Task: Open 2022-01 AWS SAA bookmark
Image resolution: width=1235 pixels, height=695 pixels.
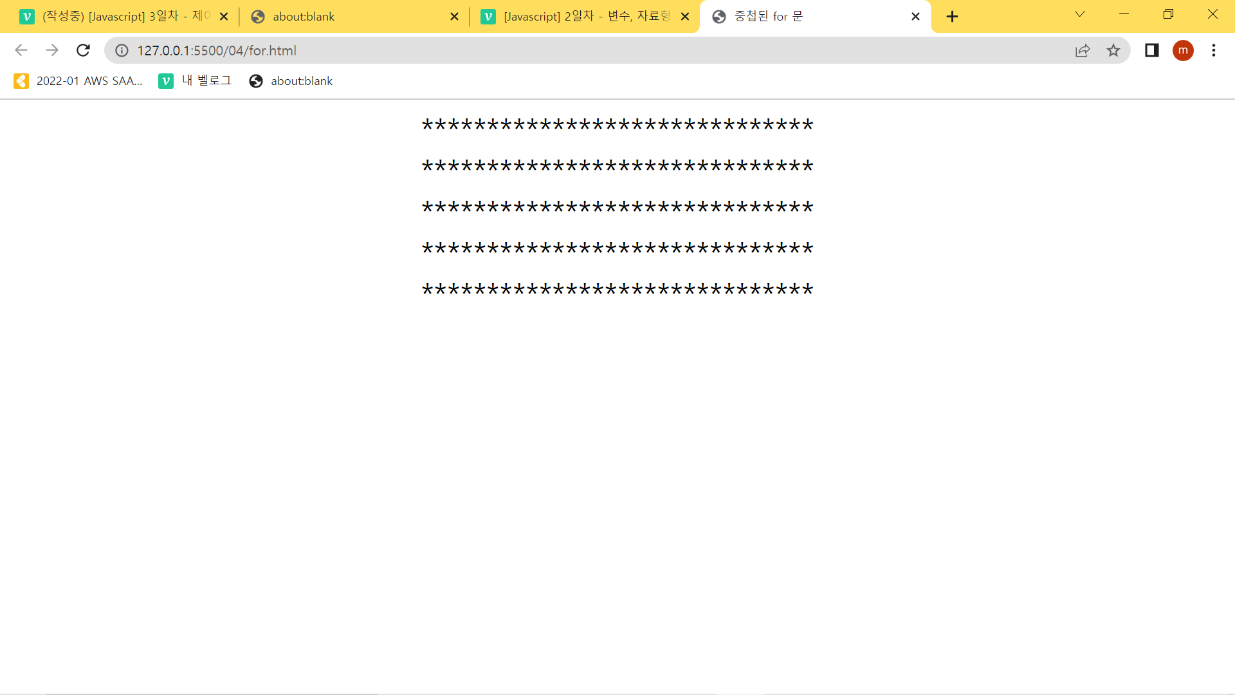Action: click(78, 81)
